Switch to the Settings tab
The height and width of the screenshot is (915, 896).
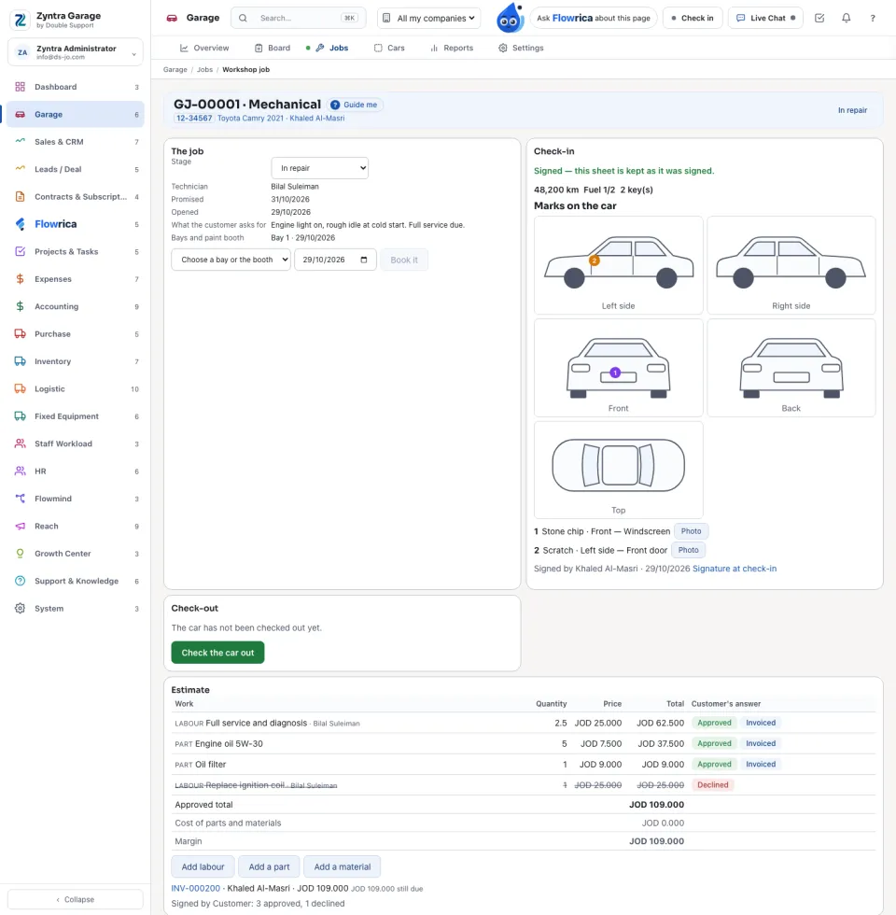click(521, 48)
